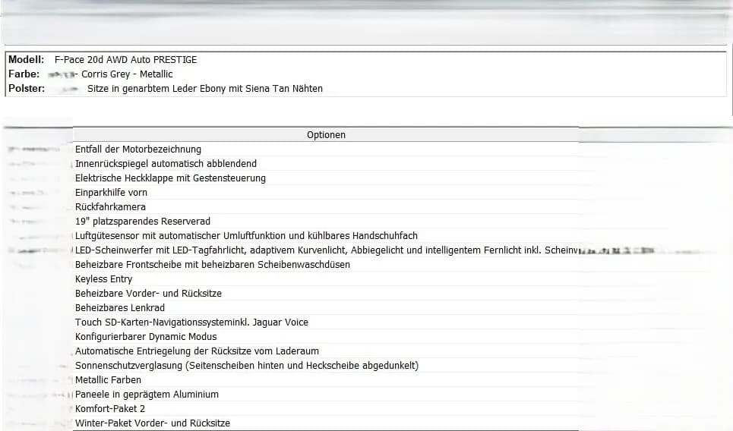
Task: Select Touch SD-Karten-Navigationssystem row
Action: pos(326,322)
